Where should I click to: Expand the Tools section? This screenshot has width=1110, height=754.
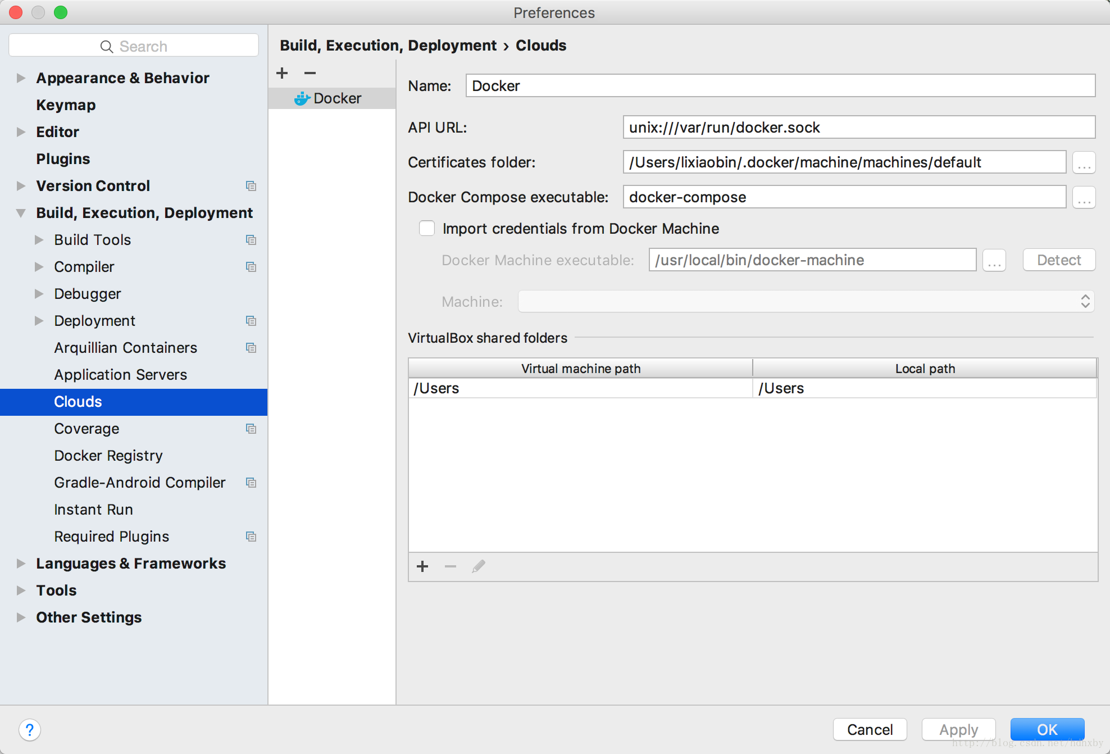point(21,591)
